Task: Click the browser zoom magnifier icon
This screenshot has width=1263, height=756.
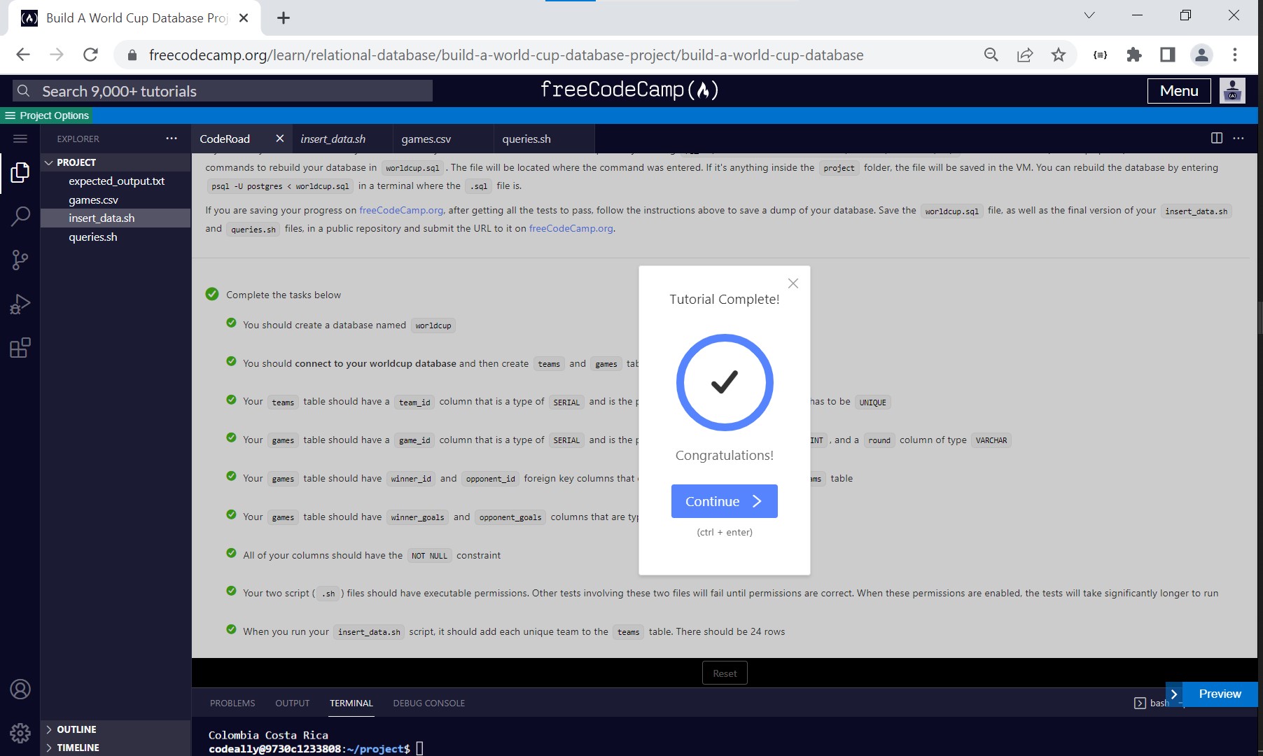Action: point(991,55)
